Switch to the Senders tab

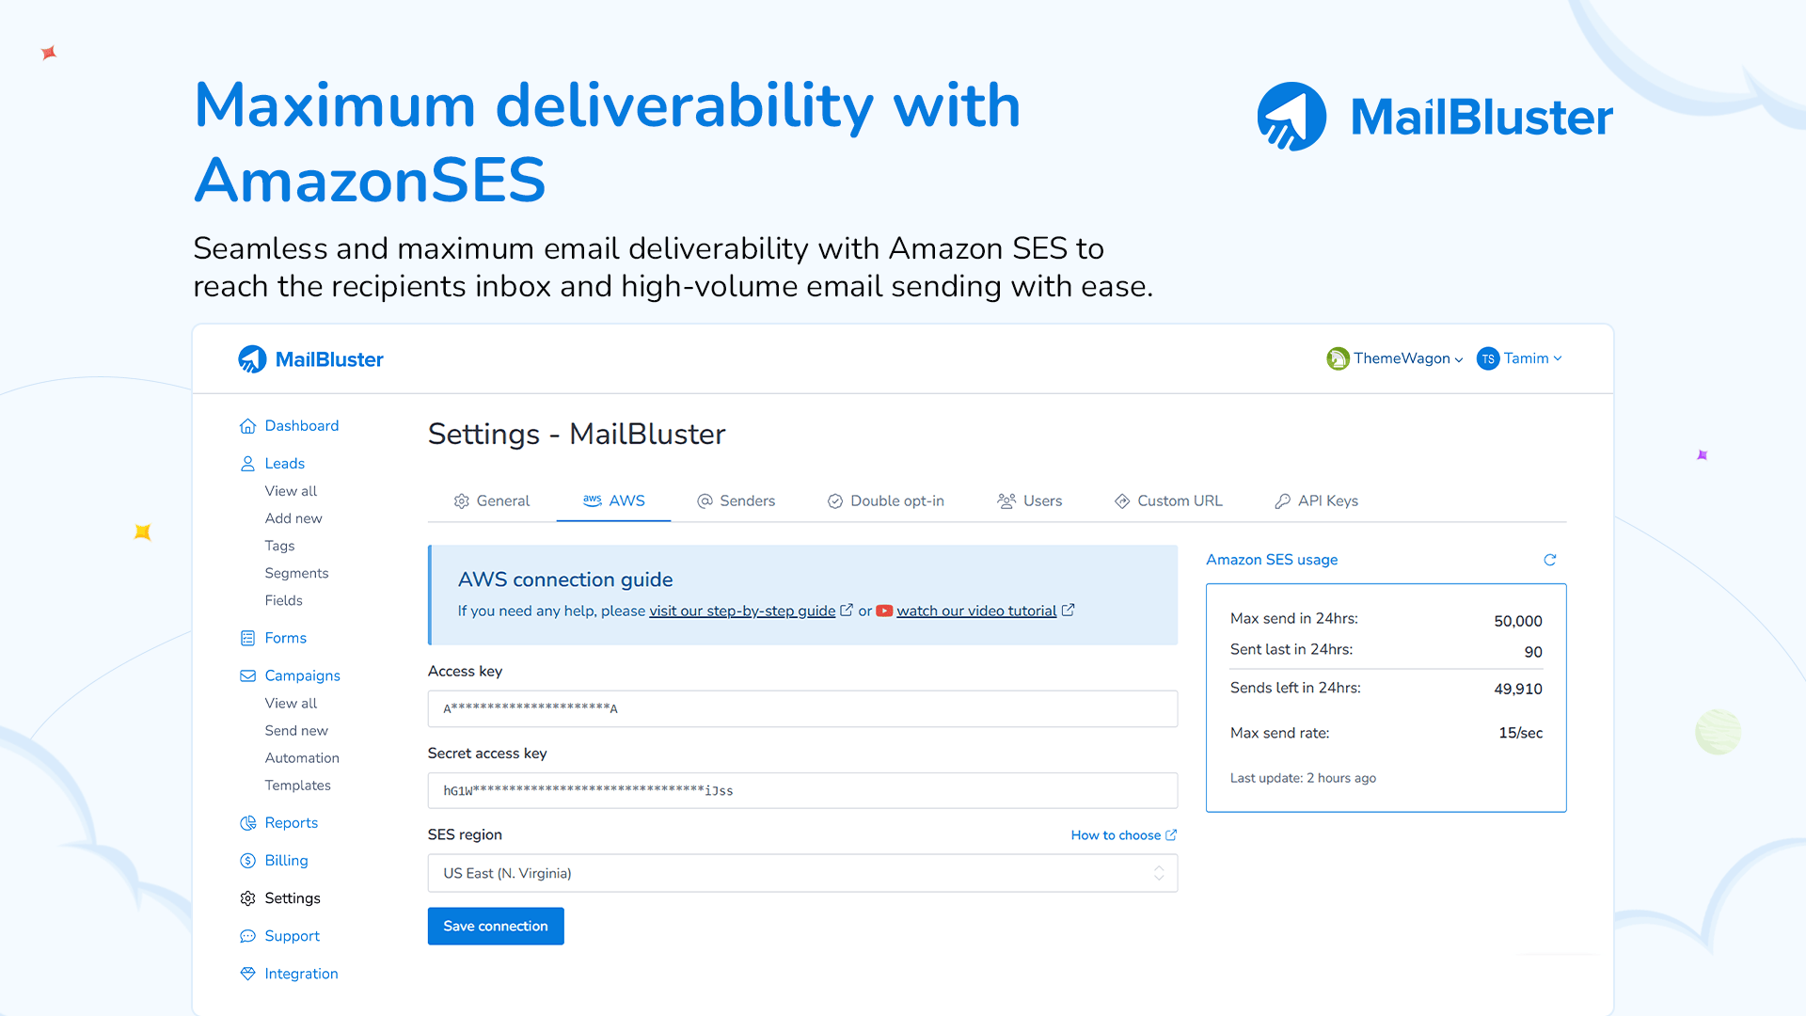[736, 501]
